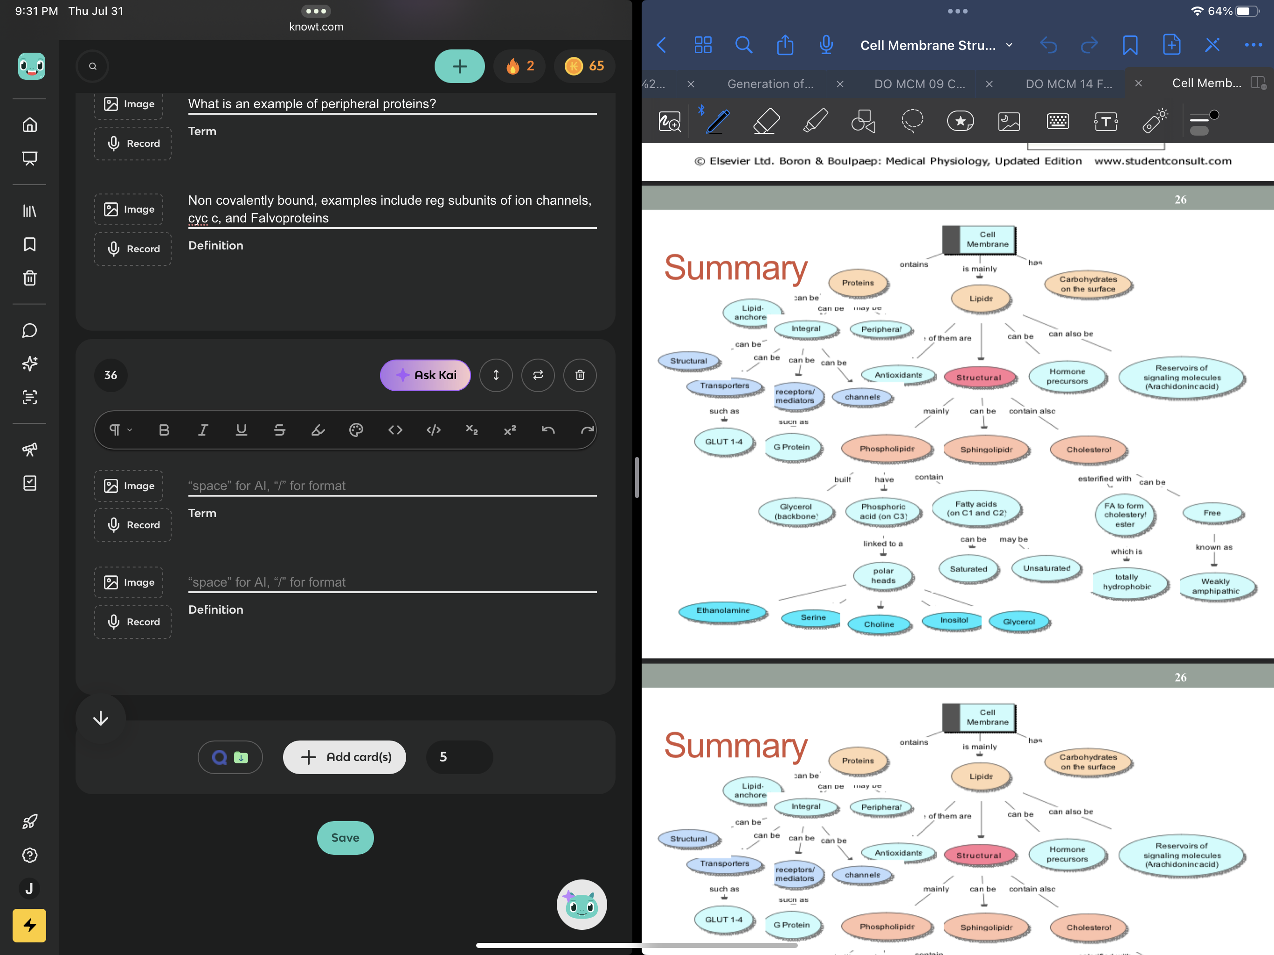Open the J profile avatar
The height and width of the screenshot is (955, 1274).
29,889
